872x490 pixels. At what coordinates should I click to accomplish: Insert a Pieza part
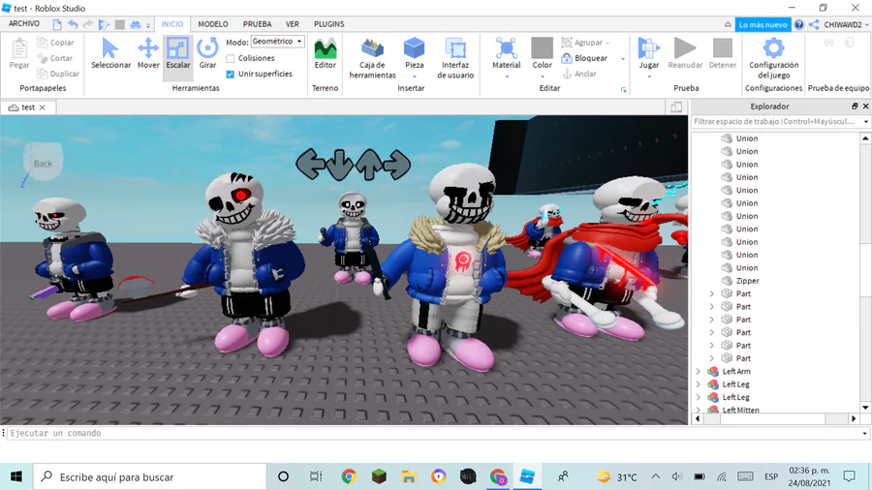click(414, 58)
